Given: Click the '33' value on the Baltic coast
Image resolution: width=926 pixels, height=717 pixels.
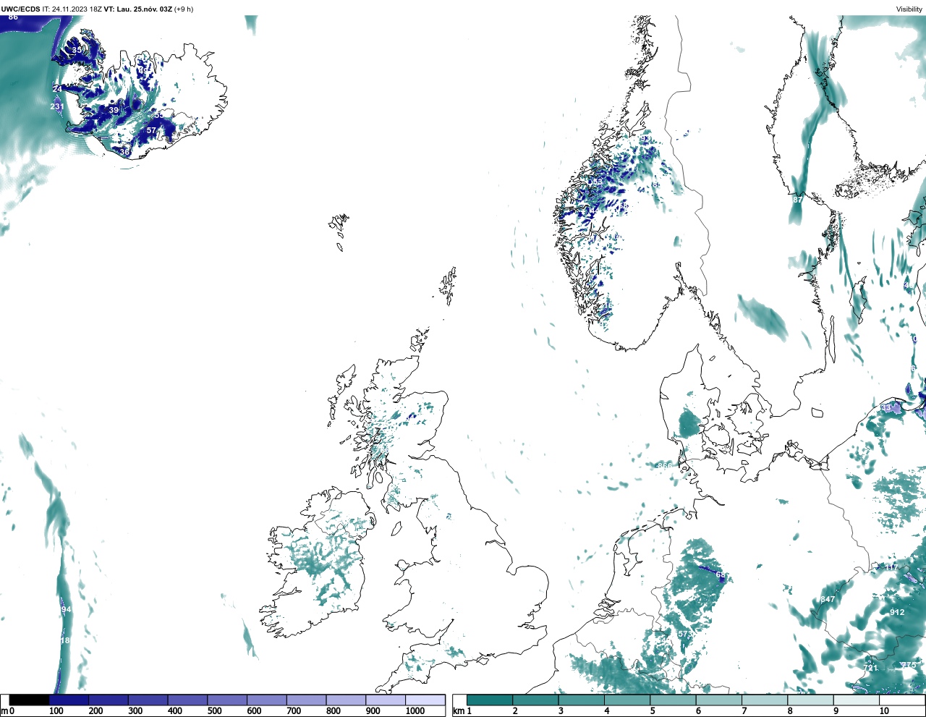Looking at the screenshot, I should [886, 408].
